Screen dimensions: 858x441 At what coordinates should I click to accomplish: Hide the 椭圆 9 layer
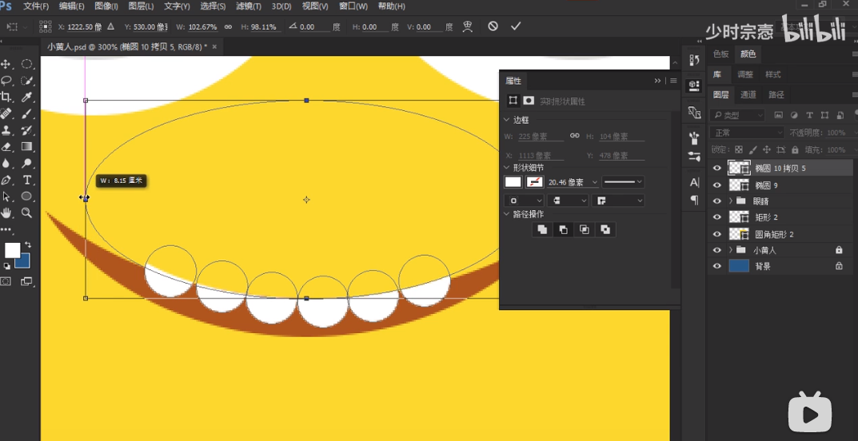point(716,185)
